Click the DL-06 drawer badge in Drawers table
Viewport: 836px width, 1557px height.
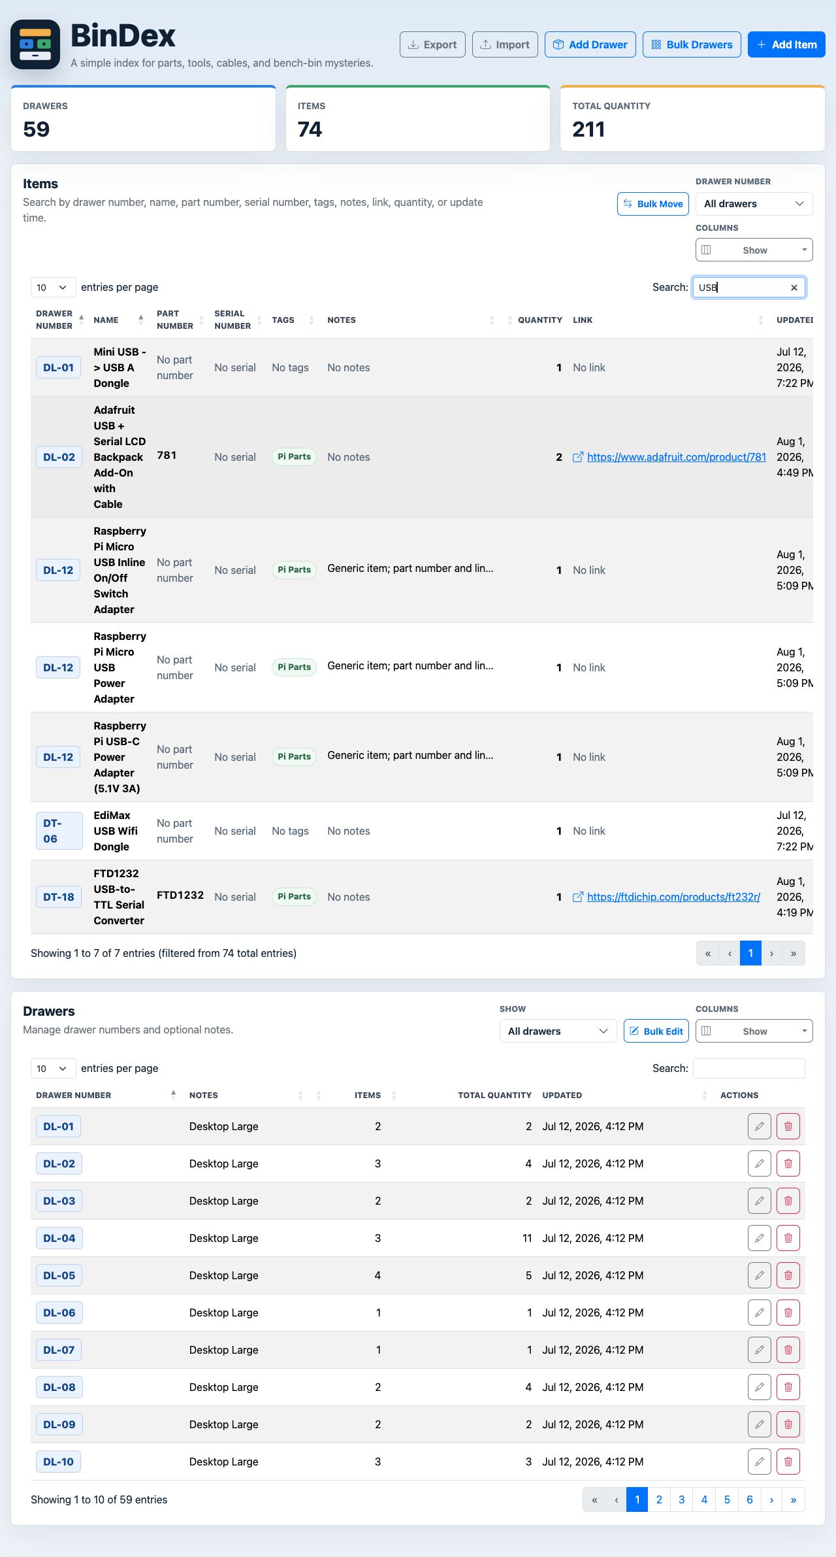click(x=59, y=1313)
